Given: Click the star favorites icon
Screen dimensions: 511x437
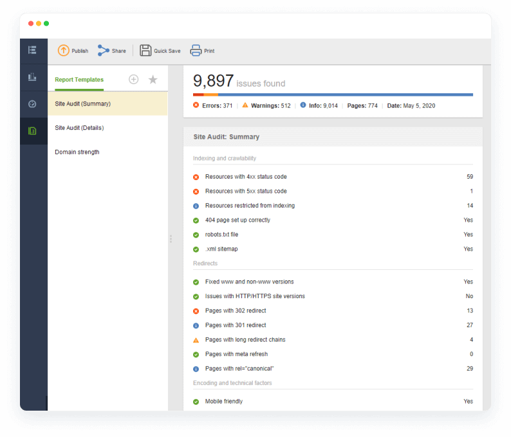Looking at the screenshot, I should (153, 80).
